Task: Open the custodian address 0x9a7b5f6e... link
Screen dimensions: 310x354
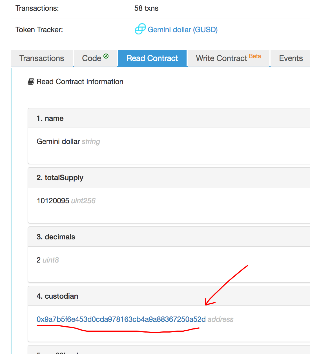Action: coord(121,319)
